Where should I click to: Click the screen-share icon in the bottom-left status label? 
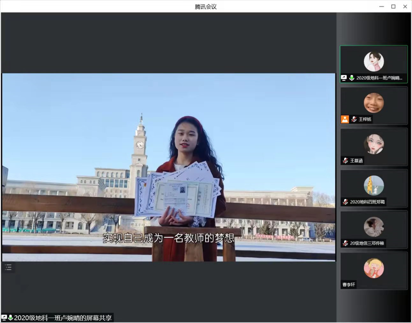coord(4,318)
